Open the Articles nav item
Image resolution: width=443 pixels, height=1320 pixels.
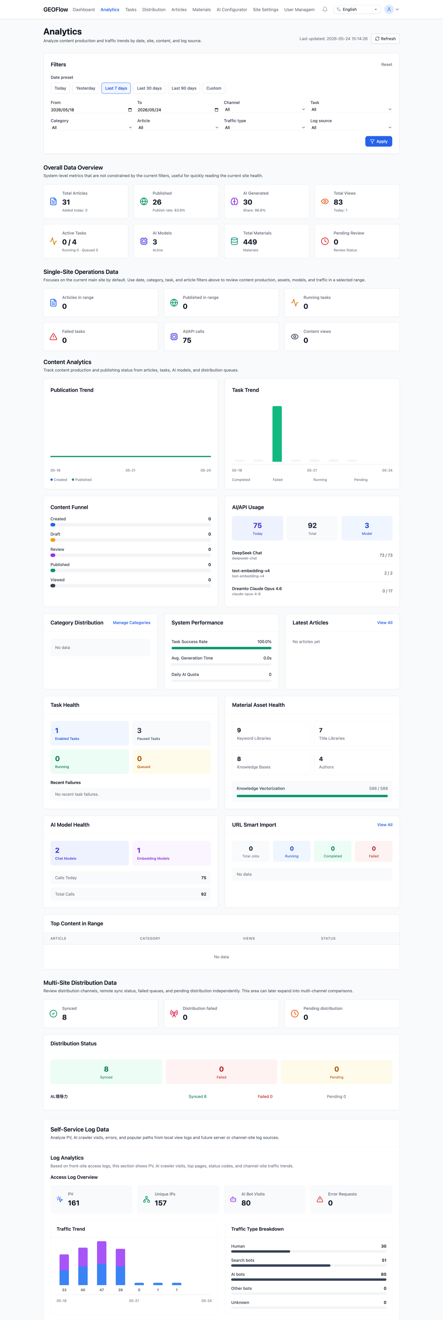point(179,9)
